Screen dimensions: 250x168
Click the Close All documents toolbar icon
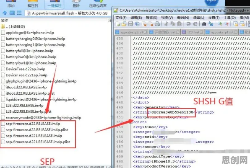click(151, 24)
